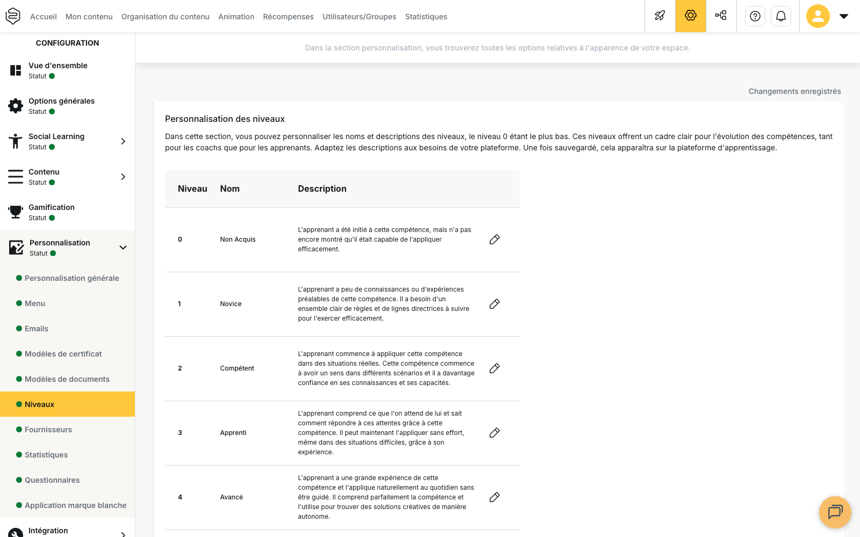Edit the Apprenti level

tap(494, 433)
